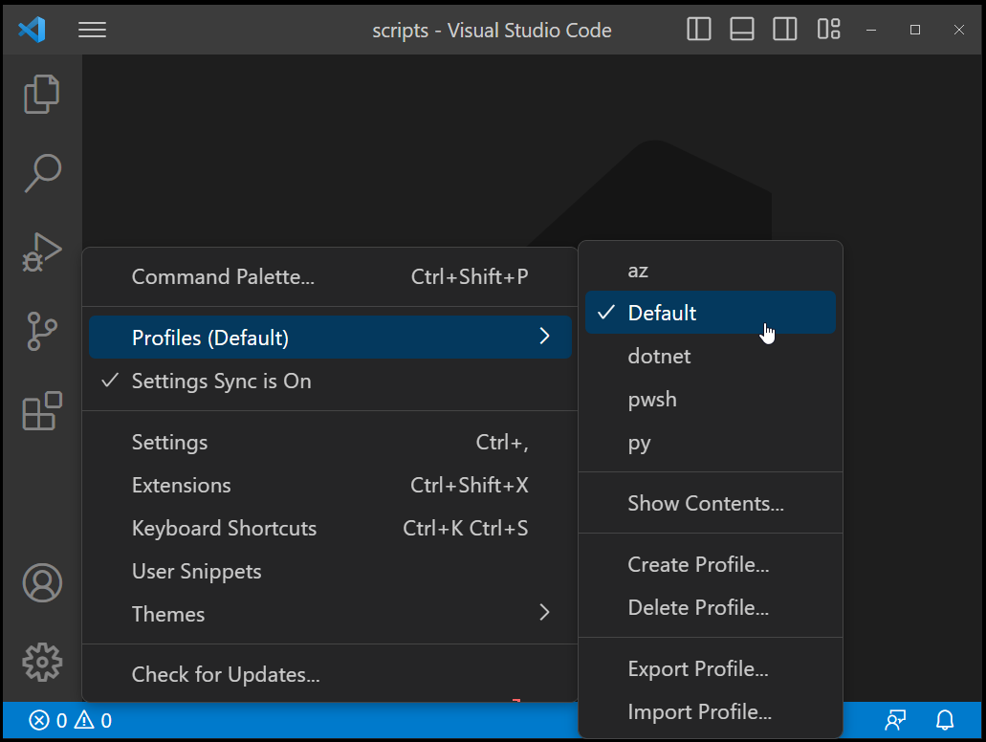
Task: Open the Explorer view icon
Action: pos(42,94)
